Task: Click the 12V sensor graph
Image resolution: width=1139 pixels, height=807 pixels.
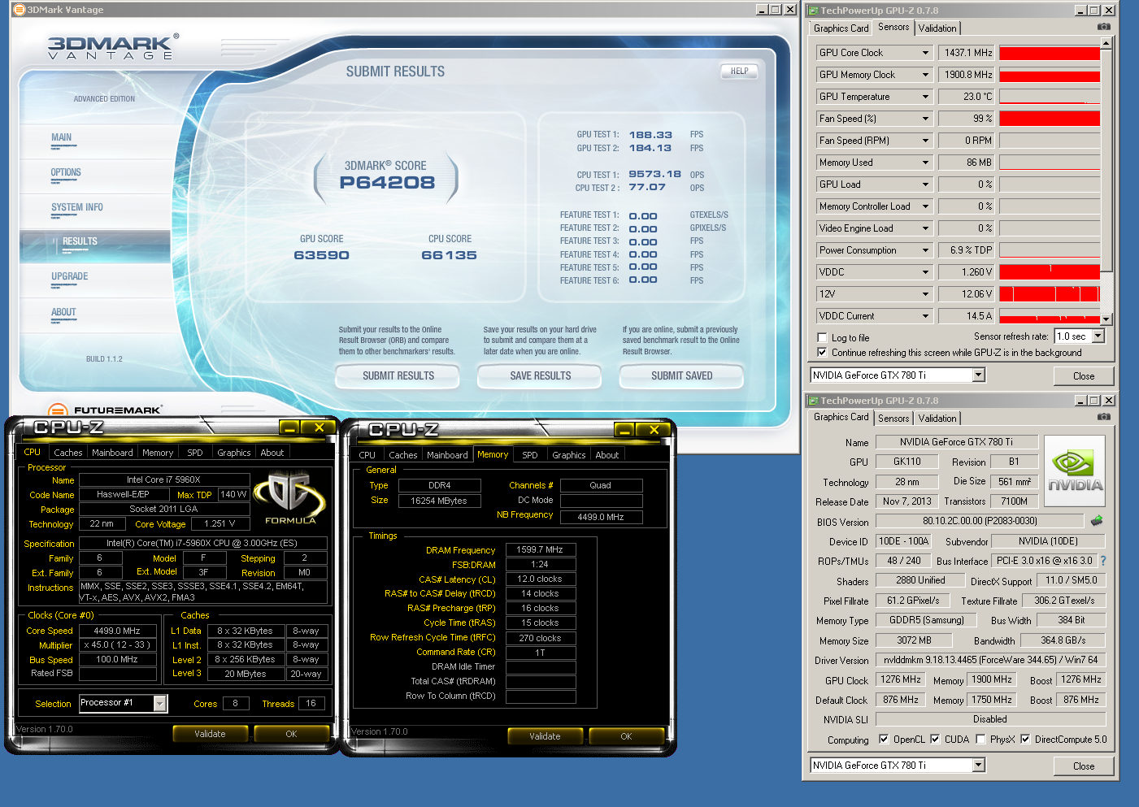Action: coord(1050,294)
